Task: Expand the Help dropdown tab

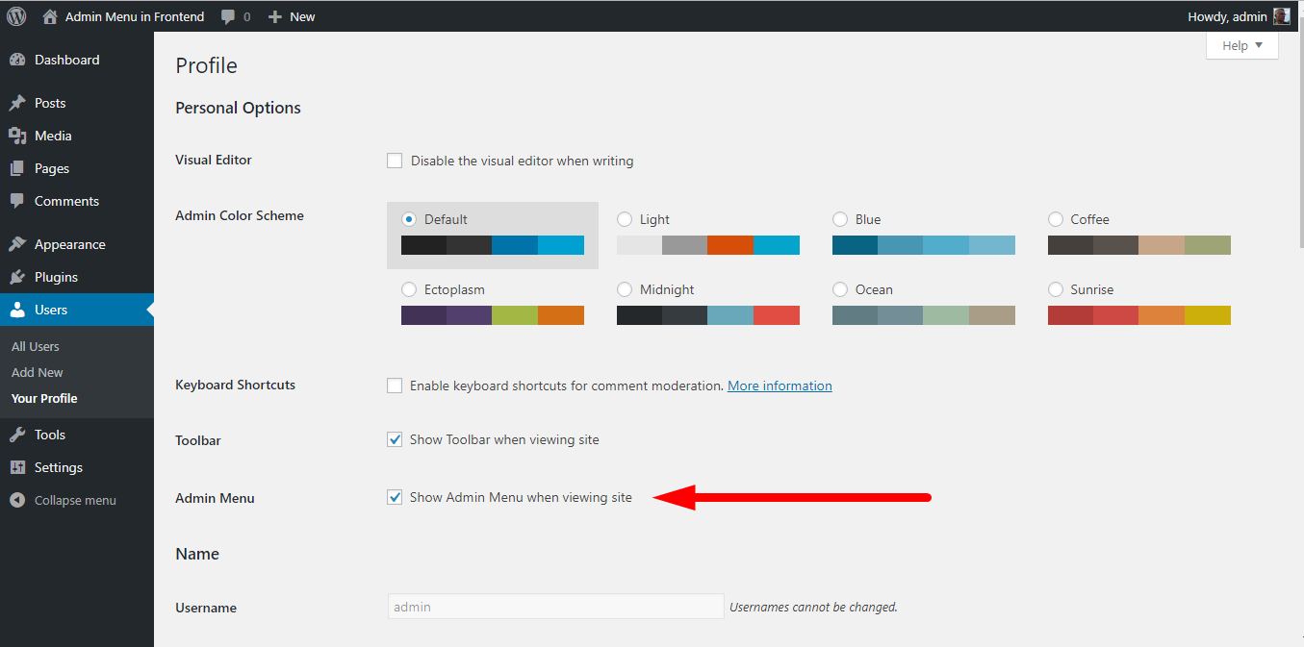Action: coord(1242,45)
